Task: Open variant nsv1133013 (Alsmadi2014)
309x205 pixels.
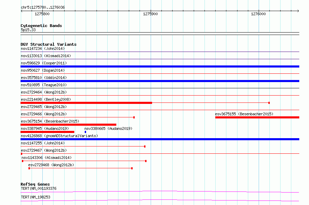Action: [46, 56]
